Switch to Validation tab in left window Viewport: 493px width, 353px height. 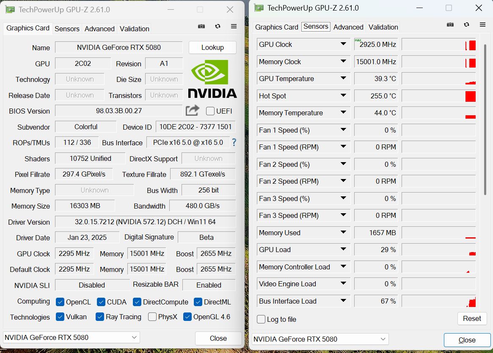134,29
